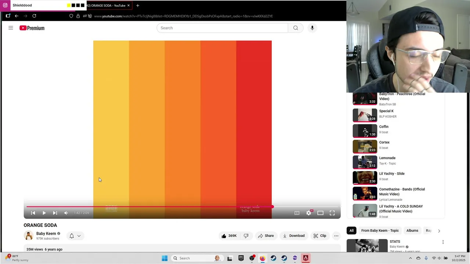The width and height of the screenshot is (470, 264).
Task: Open Baby Keem channel avatar
Action: click(x=29, y=236)
